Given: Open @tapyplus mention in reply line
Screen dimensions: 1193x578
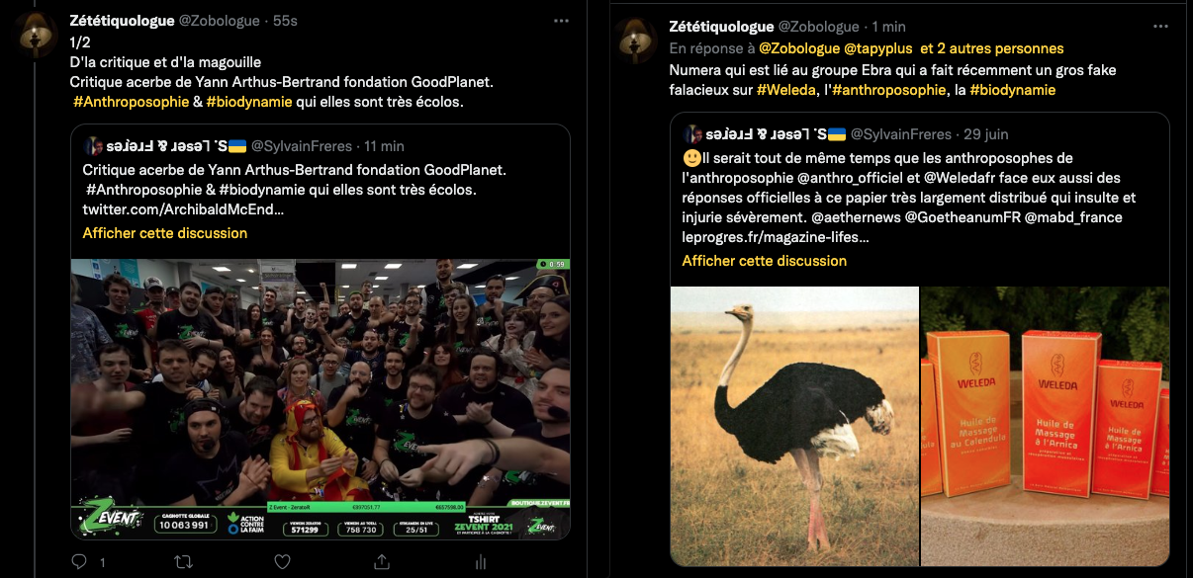Looking at the screenshot, I should click(x=878, y=47).
